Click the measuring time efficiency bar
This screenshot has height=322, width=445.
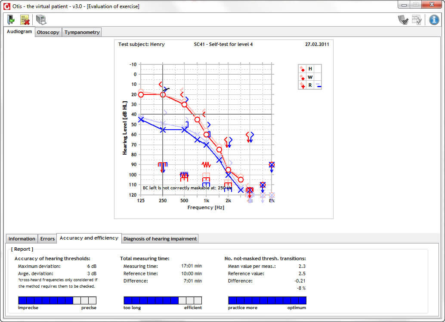163,300
